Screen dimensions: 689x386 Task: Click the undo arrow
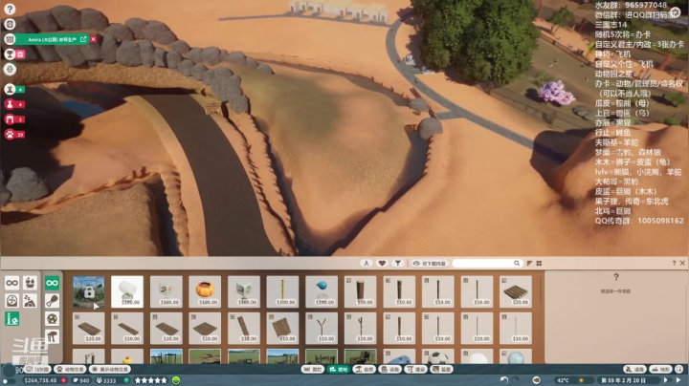[504, 380]
